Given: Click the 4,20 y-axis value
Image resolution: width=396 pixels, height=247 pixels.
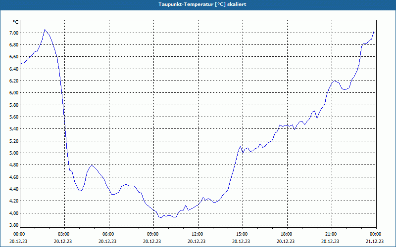Looking at the screenshot, I should pyautogui.click(x=13, y=201).
